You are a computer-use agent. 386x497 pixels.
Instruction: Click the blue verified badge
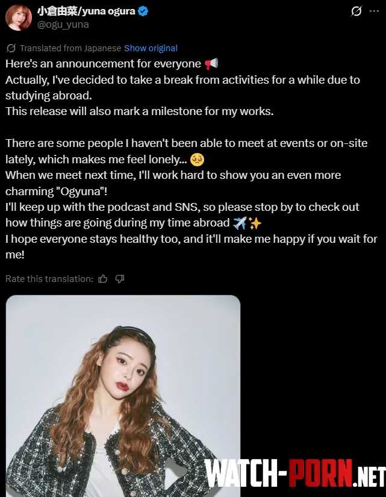(x=143, y=11)
